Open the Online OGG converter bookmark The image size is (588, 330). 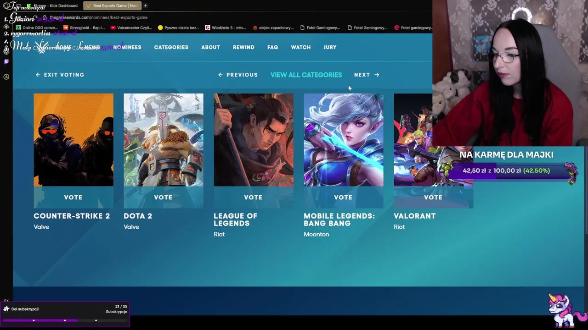[x=37, y=27]
